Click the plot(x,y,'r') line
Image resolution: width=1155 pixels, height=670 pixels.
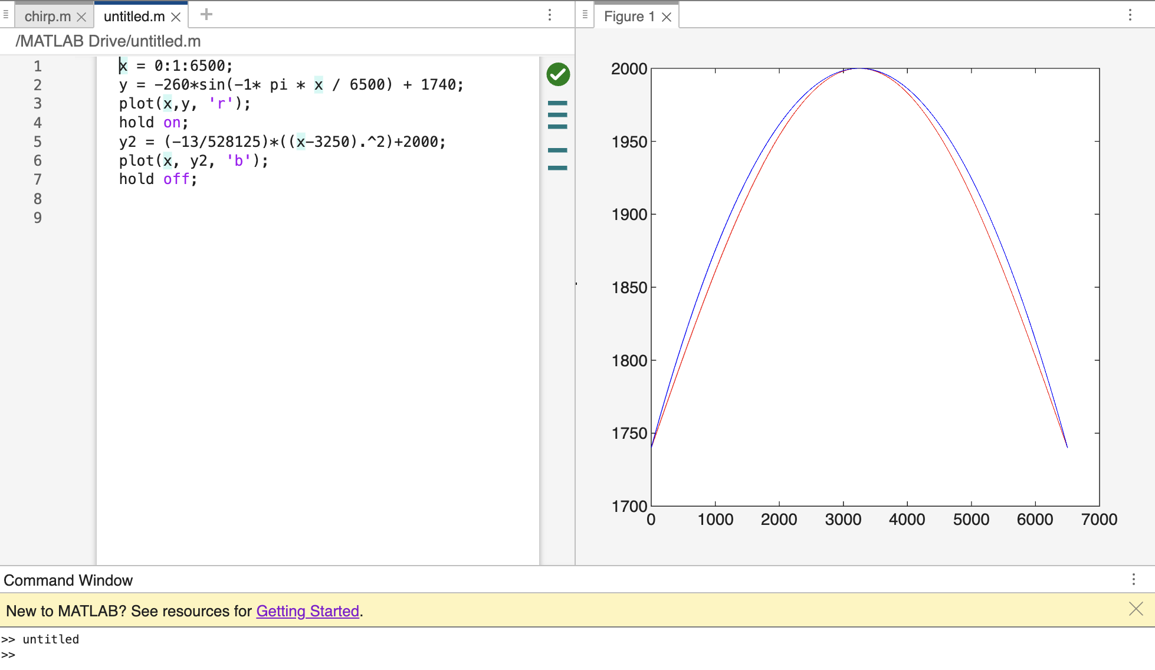[x=185, y=104]
